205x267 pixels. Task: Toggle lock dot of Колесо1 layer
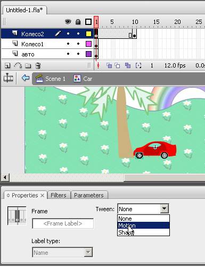tap(78, 44)
